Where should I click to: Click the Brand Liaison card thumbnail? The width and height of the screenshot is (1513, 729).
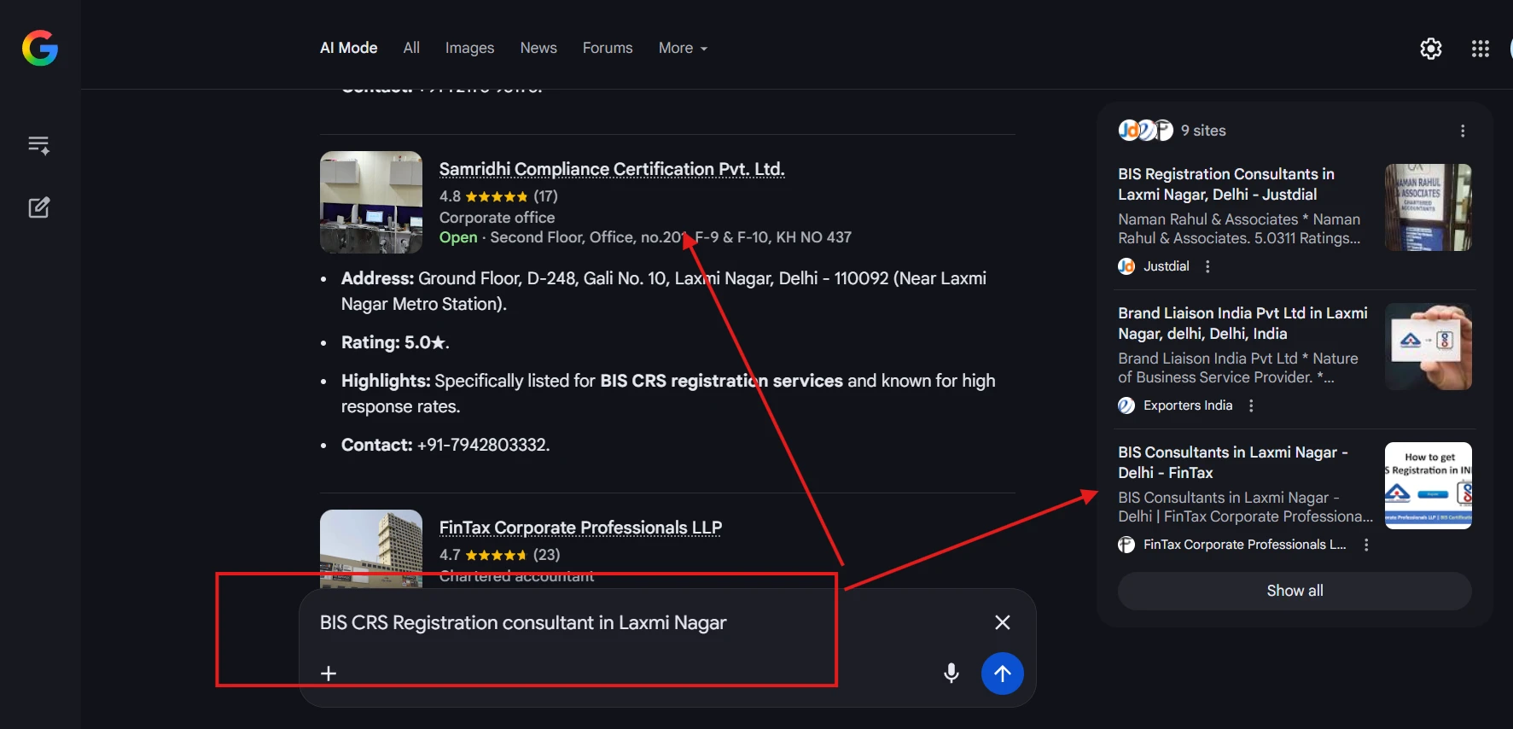point(1429,347)
